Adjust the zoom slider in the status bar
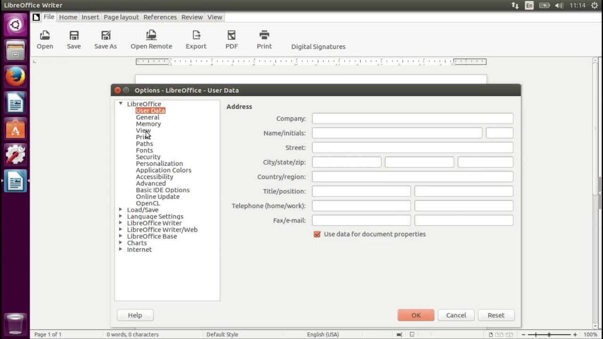 pyautogui.click(x=548, y=334)
